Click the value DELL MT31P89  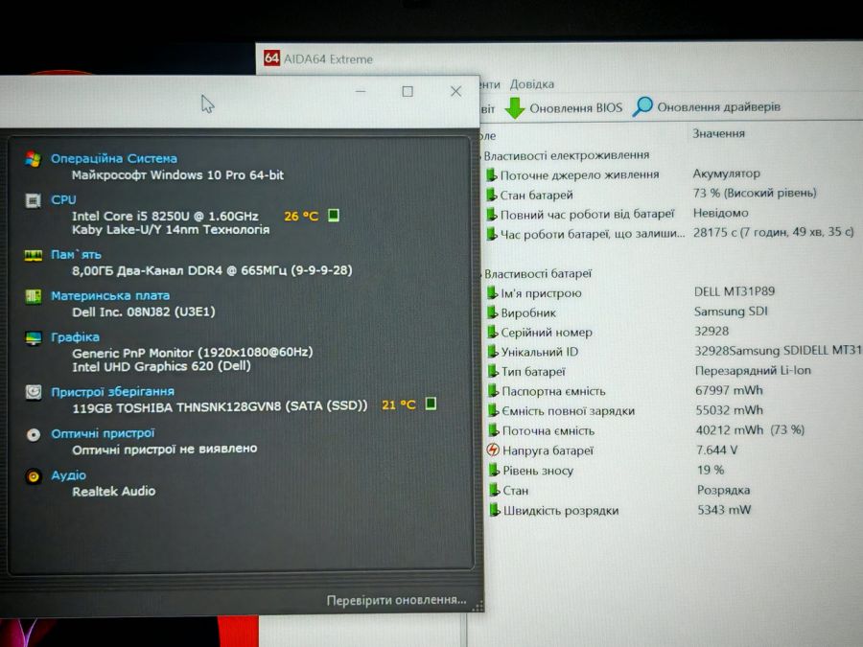[x=735, y=291]
